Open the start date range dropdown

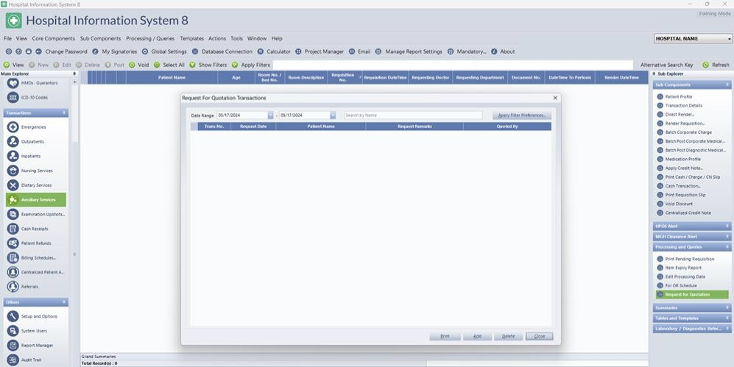coord(270,115)
